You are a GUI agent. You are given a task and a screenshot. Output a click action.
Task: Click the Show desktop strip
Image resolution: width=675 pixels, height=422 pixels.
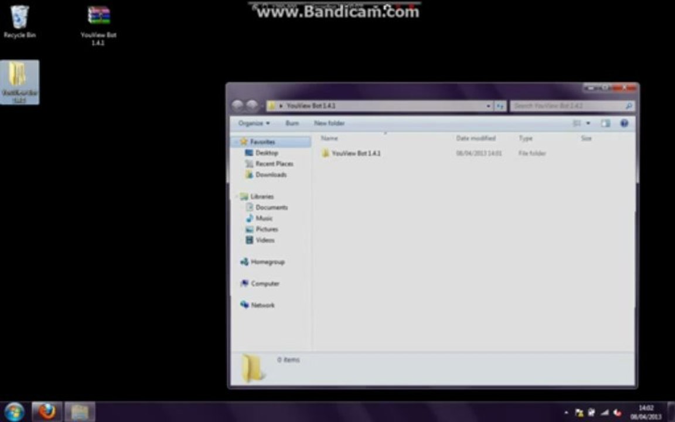(671, 412)
